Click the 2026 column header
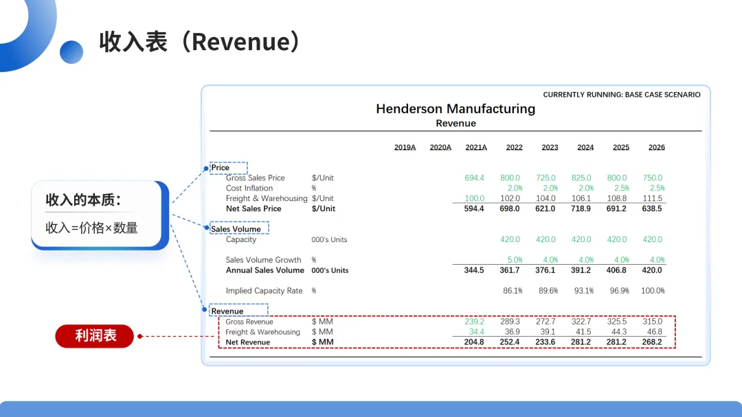The image size is (742, 417). pos(656,147)
